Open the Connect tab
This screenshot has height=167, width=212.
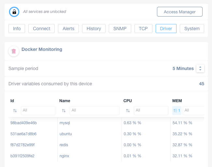(x=42, y=29)
